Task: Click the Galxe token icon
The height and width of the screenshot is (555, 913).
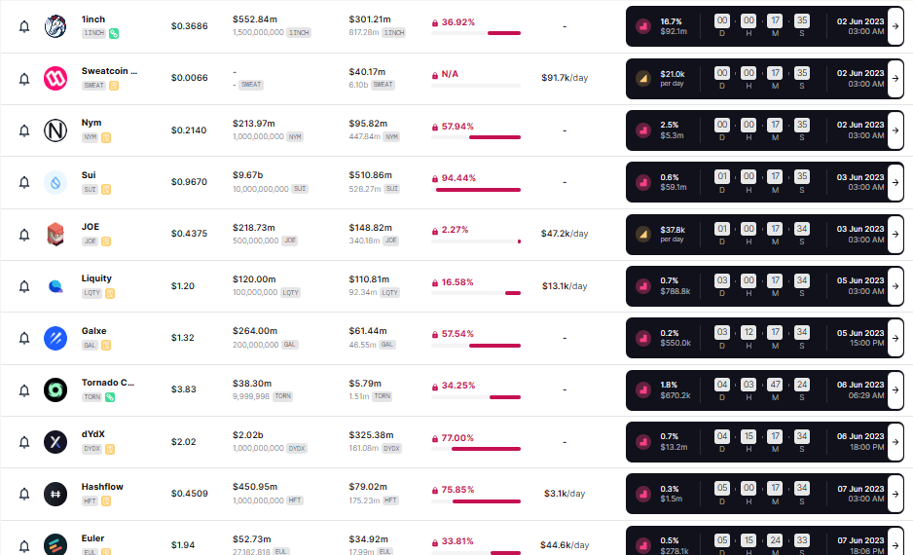Action: (x=55, y=338)
